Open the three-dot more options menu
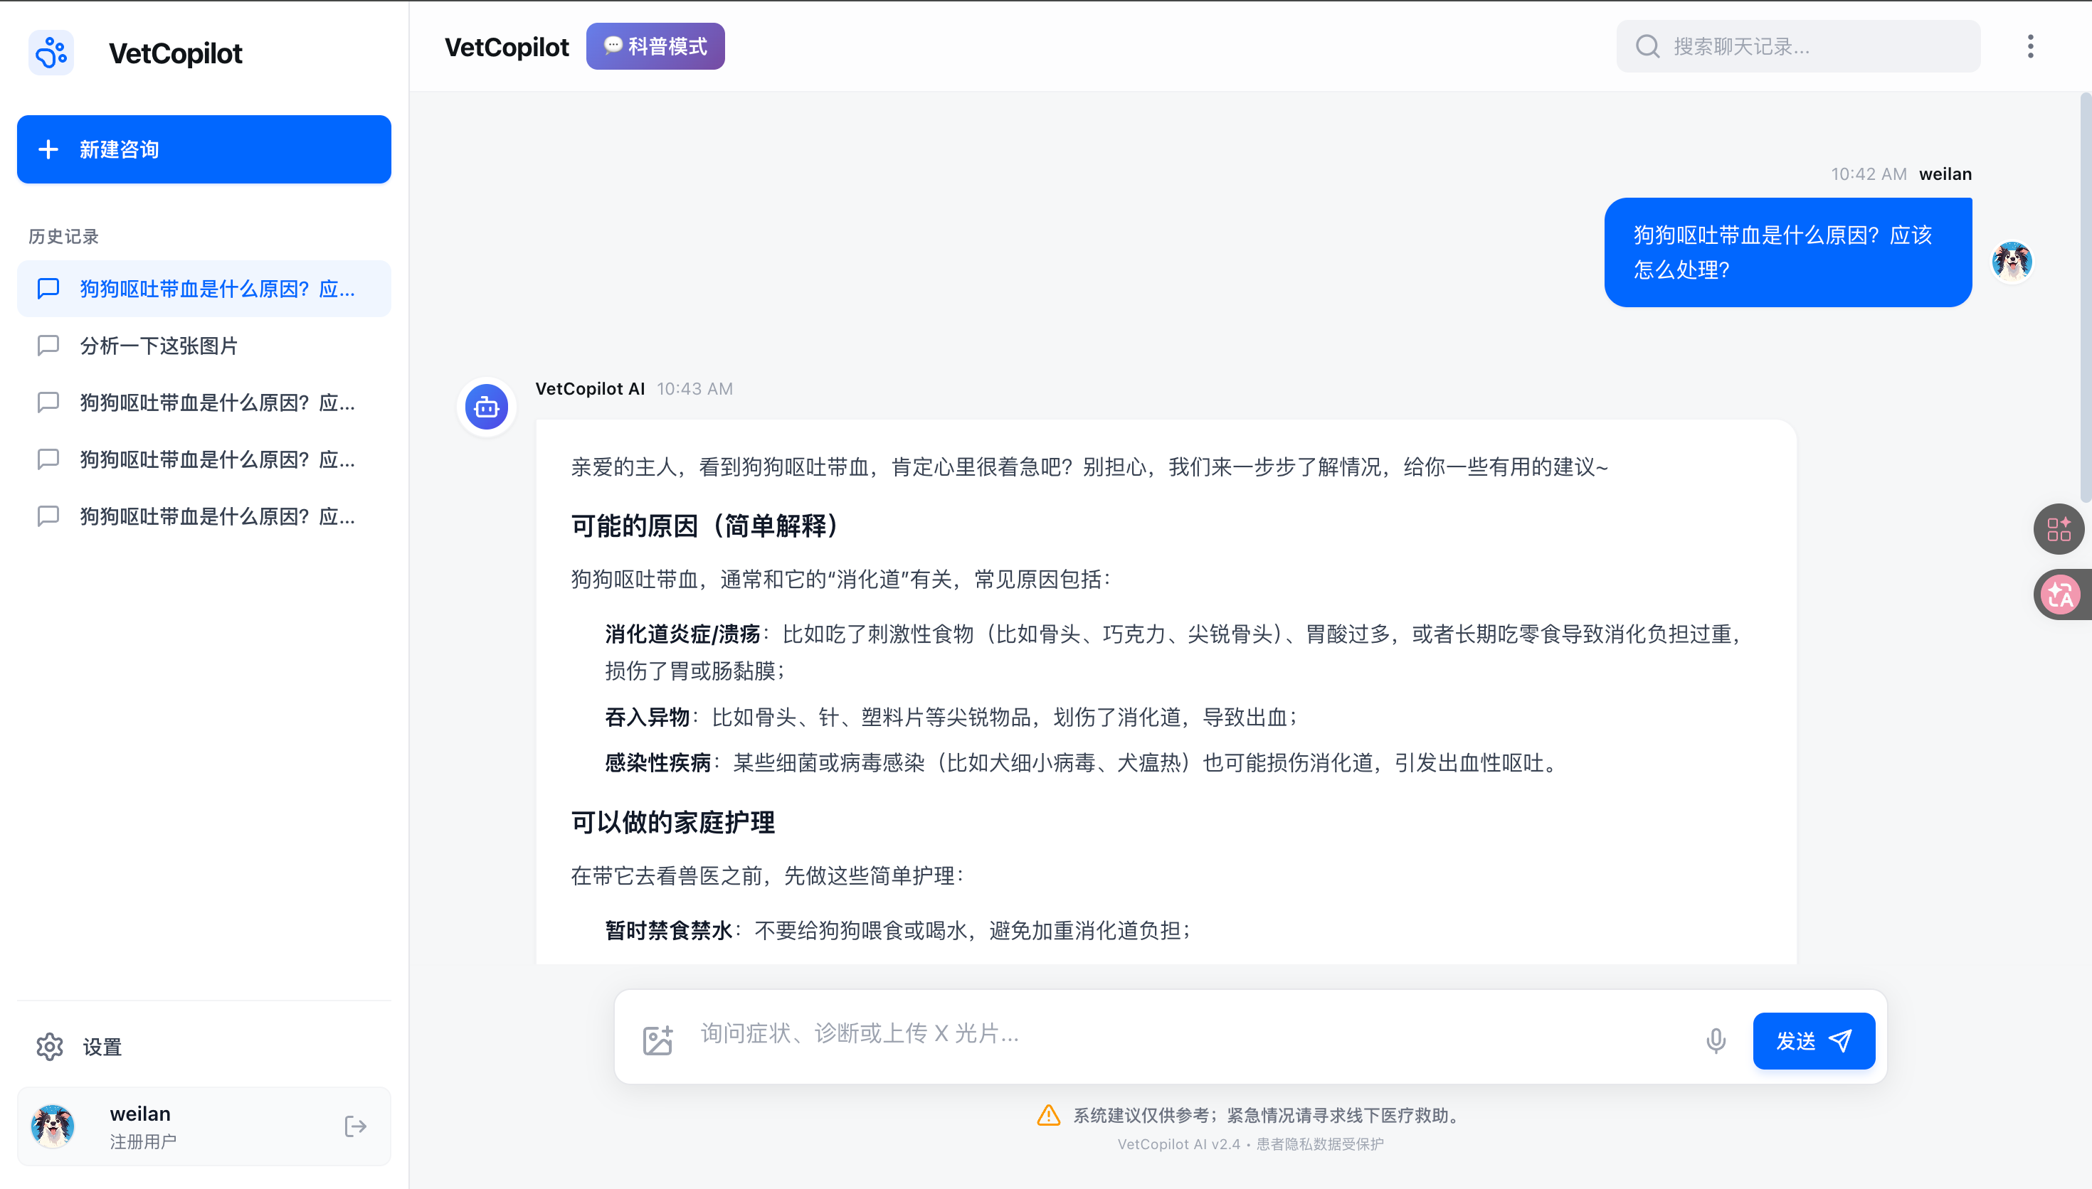This screenshot has height=1189, width=2092. [2030, 46]
